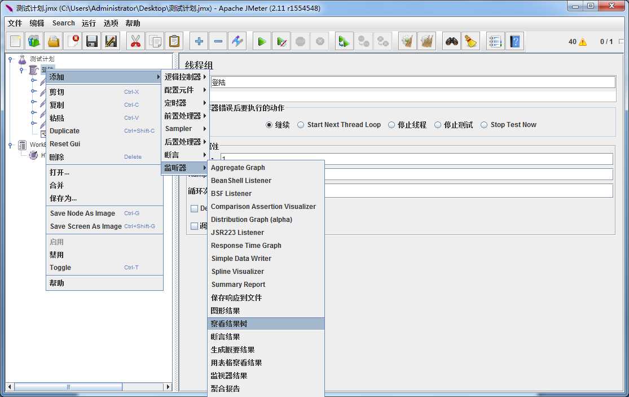Tick the 调度器 checkbox

point(194,226)
